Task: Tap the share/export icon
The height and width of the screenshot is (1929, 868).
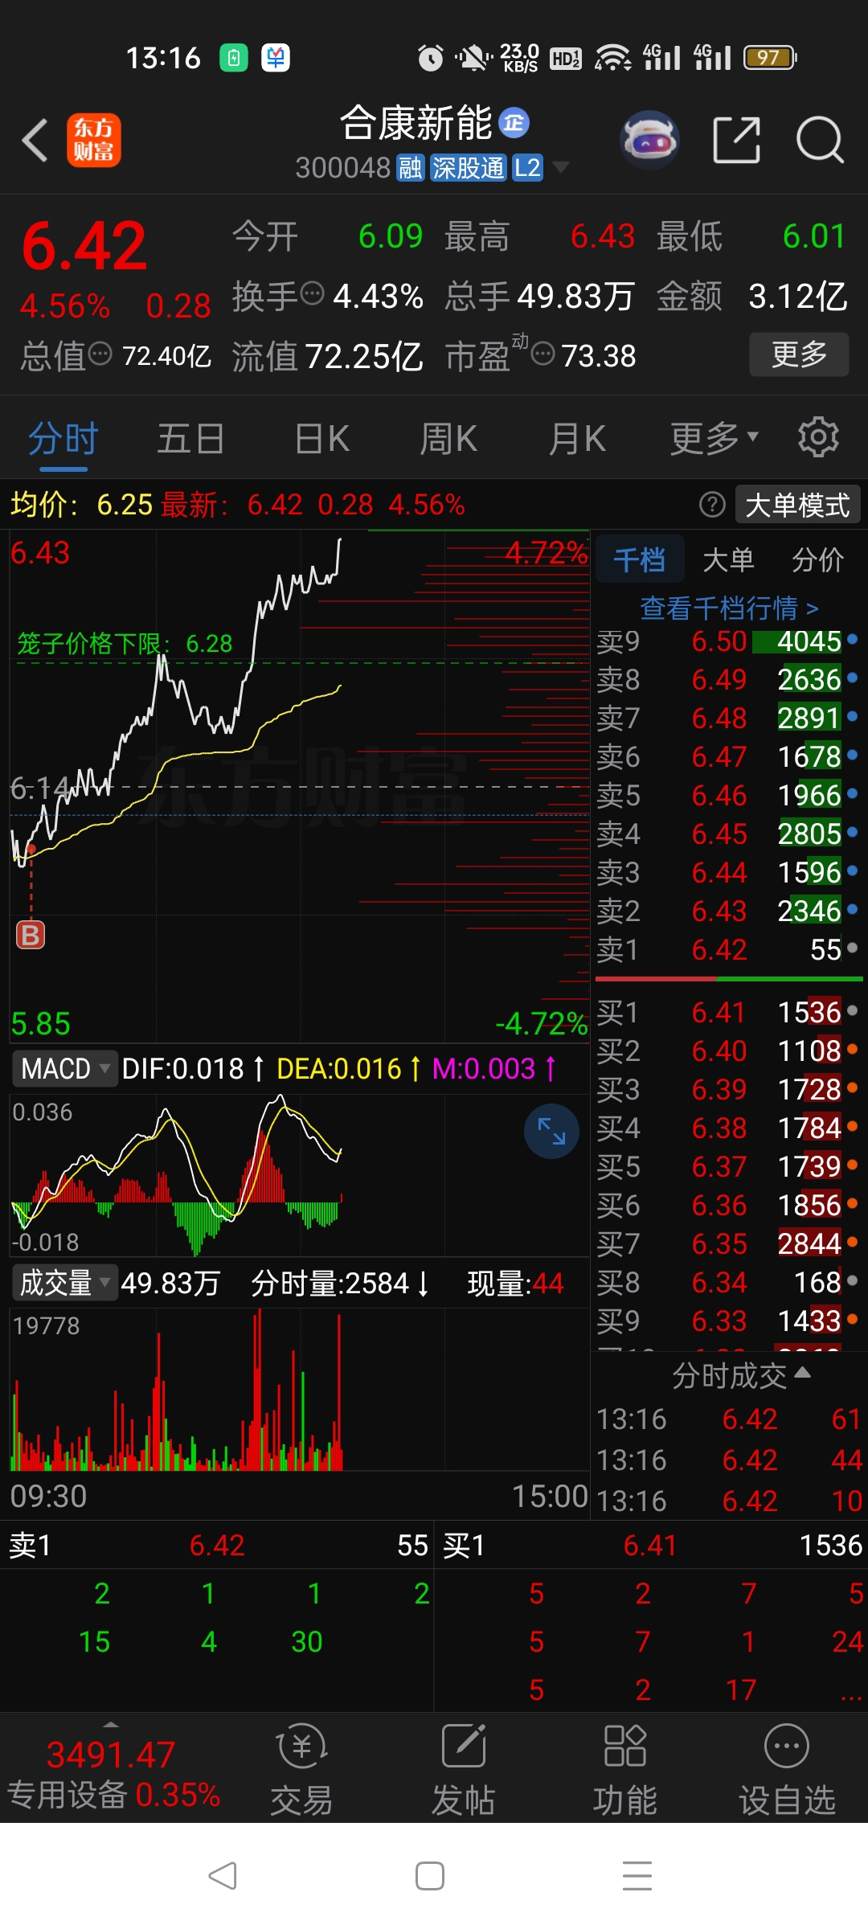Action: click(x=737, y=140)
